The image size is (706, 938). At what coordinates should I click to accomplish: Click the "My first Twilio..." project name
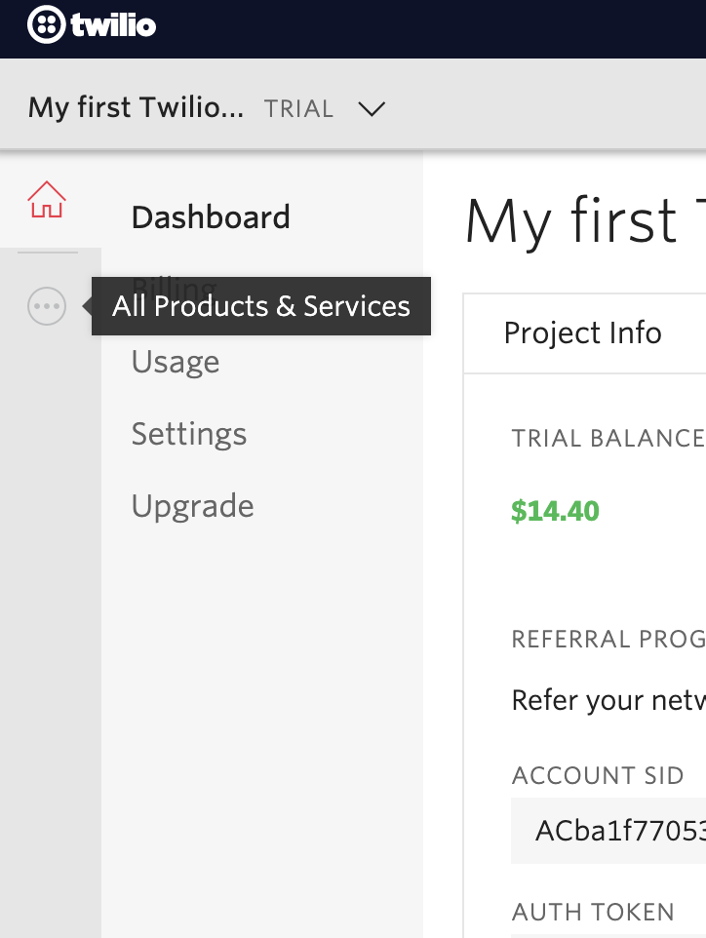coord(136,107)
